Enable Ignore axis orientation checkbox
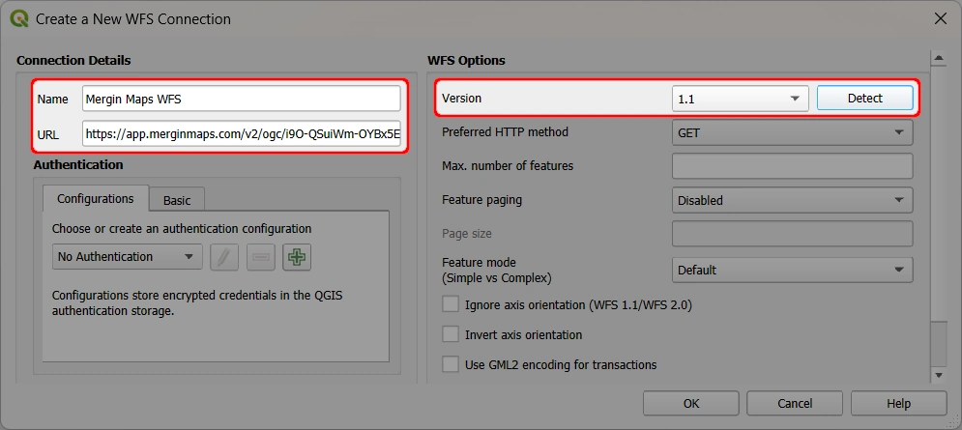 pyautogui.click(x=451, y=304)
